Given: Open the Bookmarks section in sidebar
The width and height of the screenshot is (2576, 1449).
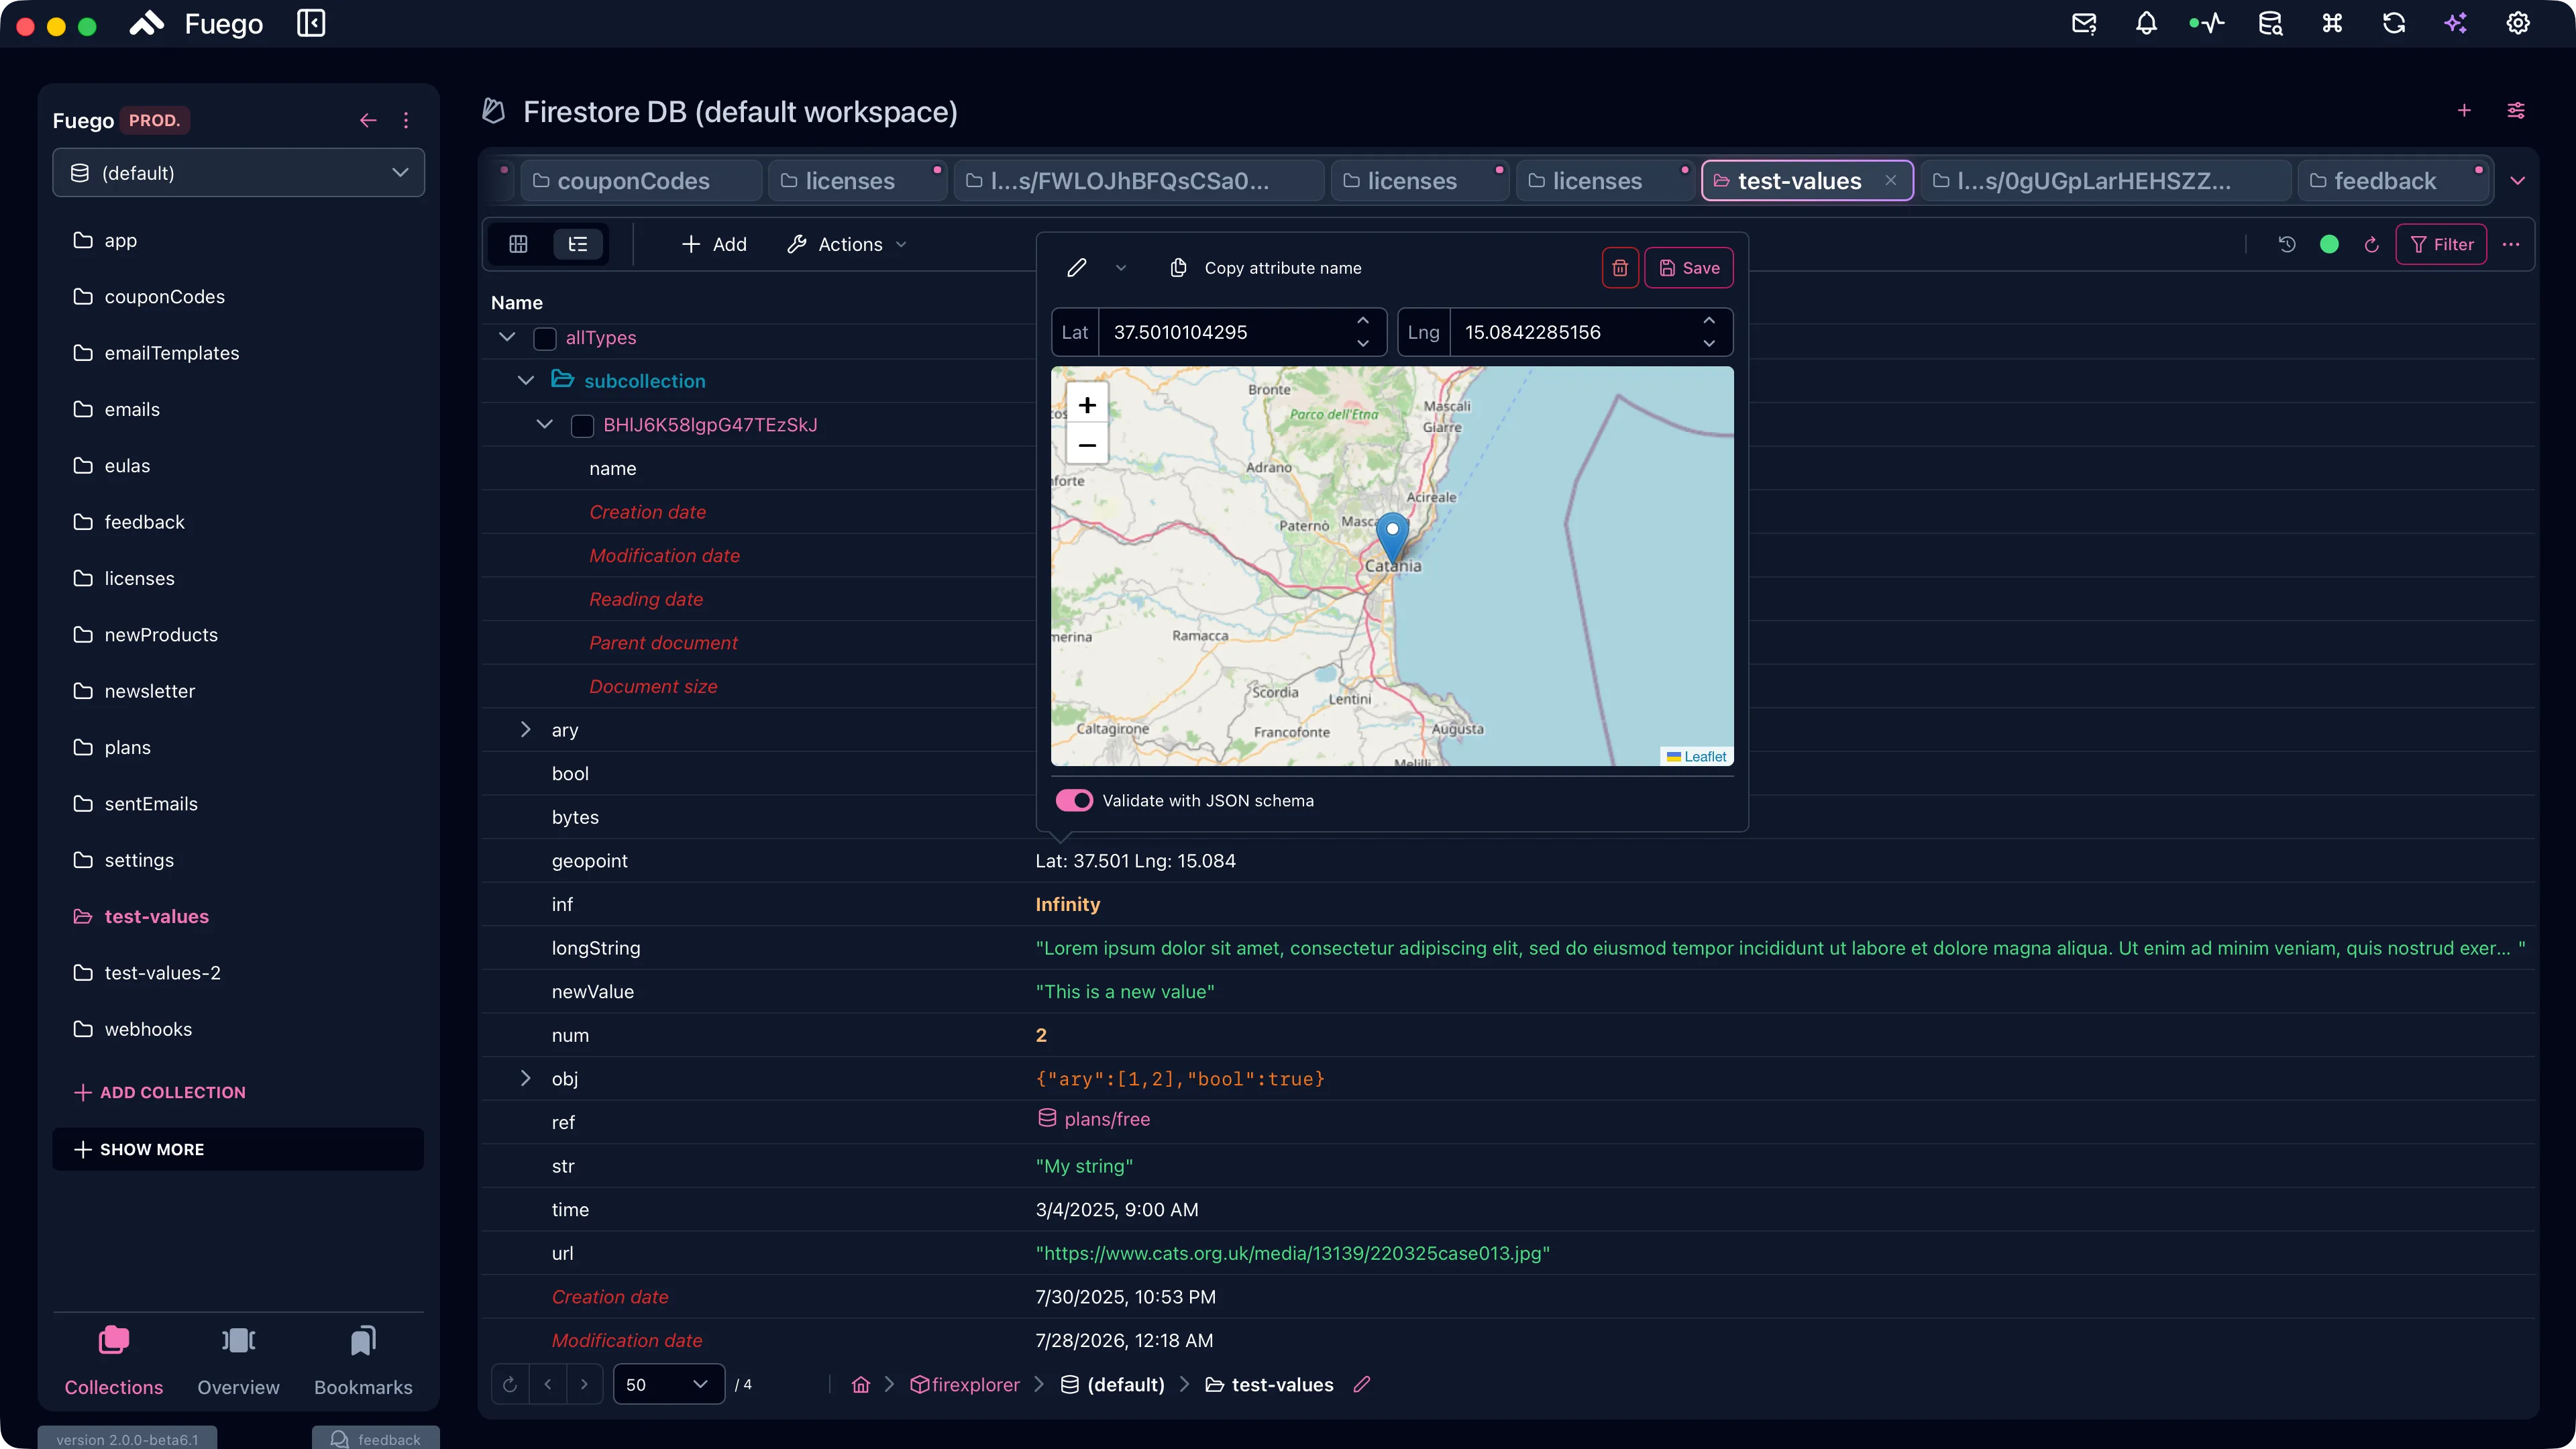Looking at the screenshot, I should [363, 1361].
